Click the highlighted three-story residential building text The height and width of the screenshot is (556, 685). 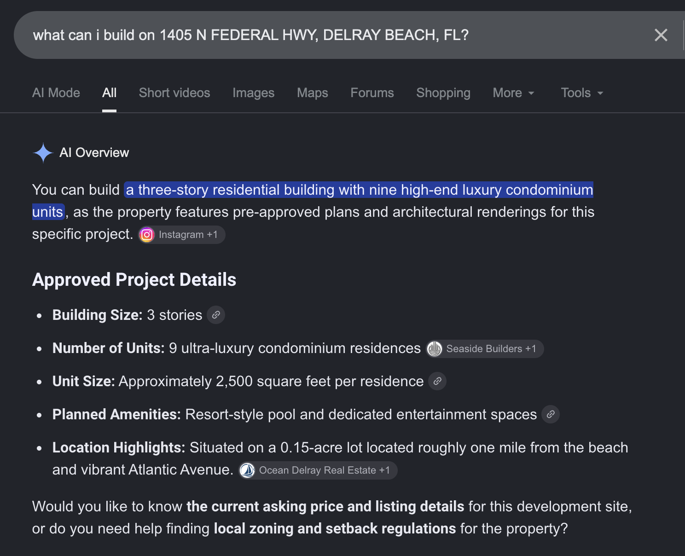coord(359,190)
